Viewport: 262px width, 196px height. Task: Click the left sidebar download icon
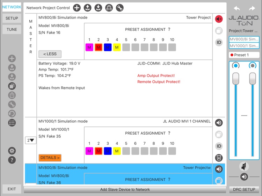click(12, 77)
